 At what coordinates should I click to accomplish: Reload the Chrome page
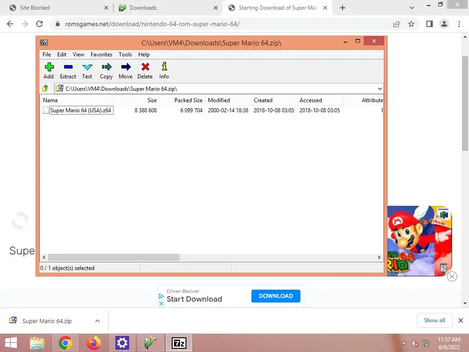(39, 24)
